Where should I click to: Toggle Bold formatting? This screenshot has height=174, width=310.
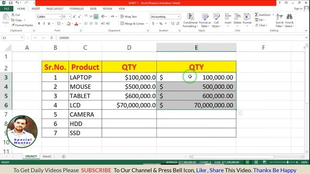click(x=39, y=24)
